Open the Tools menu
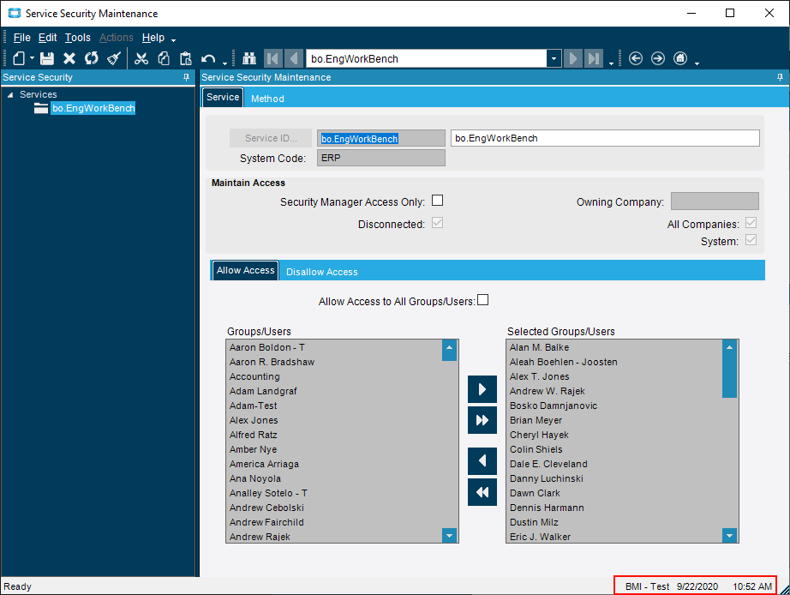The width and height of the screenshot is (790, 595). point(78,38)
